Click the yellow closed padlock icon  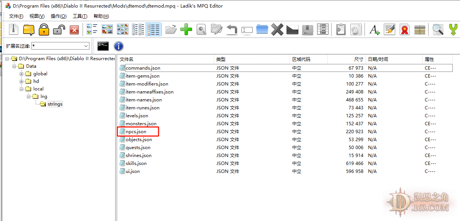click(44, 30)
